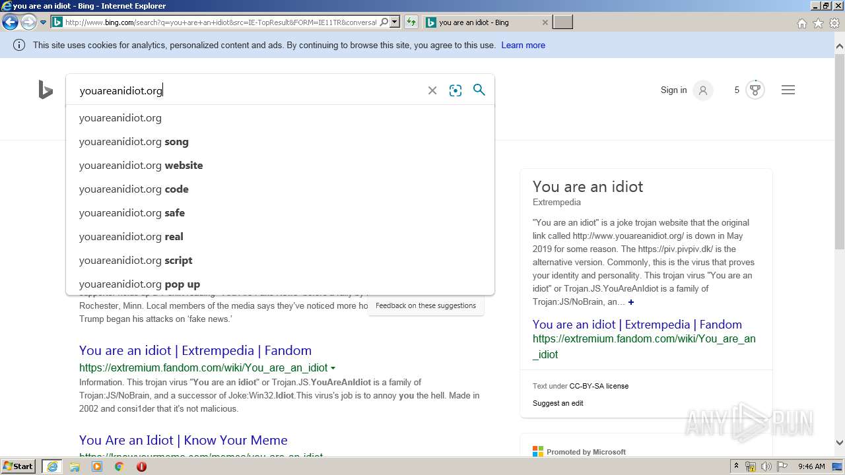Image resolution: width=845 pixels, height=475 pixels.
Task: Click the page scrollbar down arrow
Action: coord(840,443)
